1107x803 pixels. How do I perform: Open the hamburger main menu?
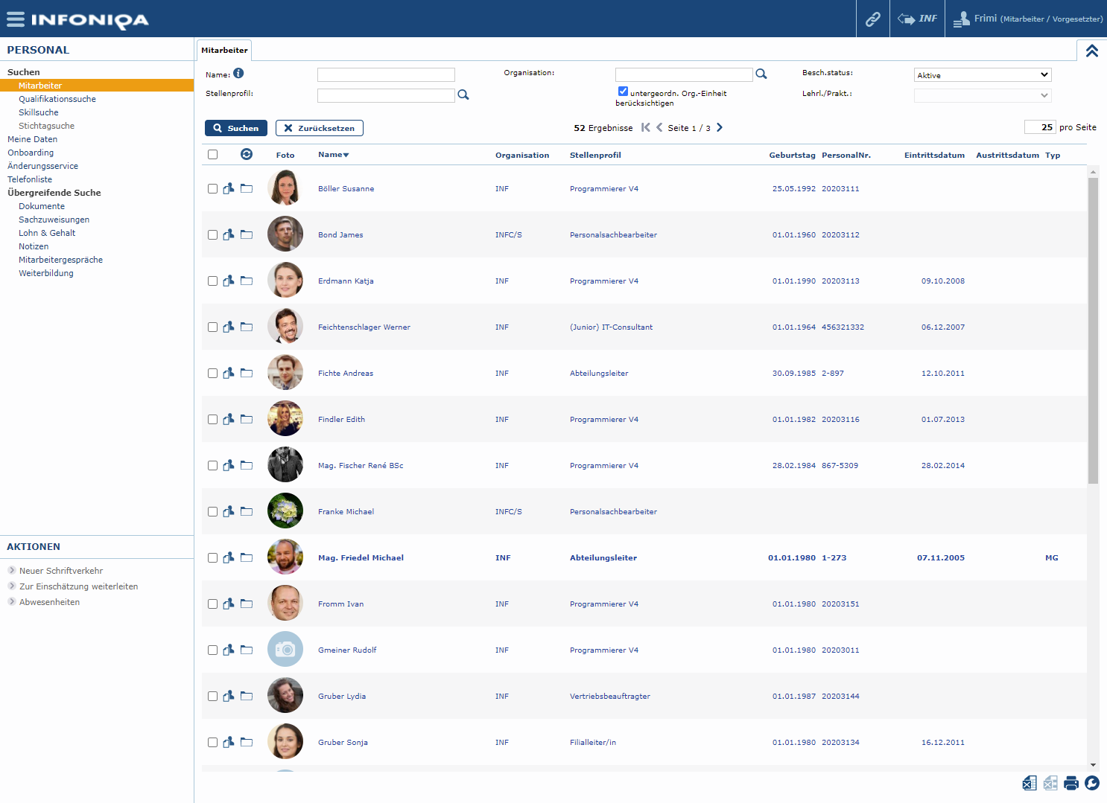point(15,19)
